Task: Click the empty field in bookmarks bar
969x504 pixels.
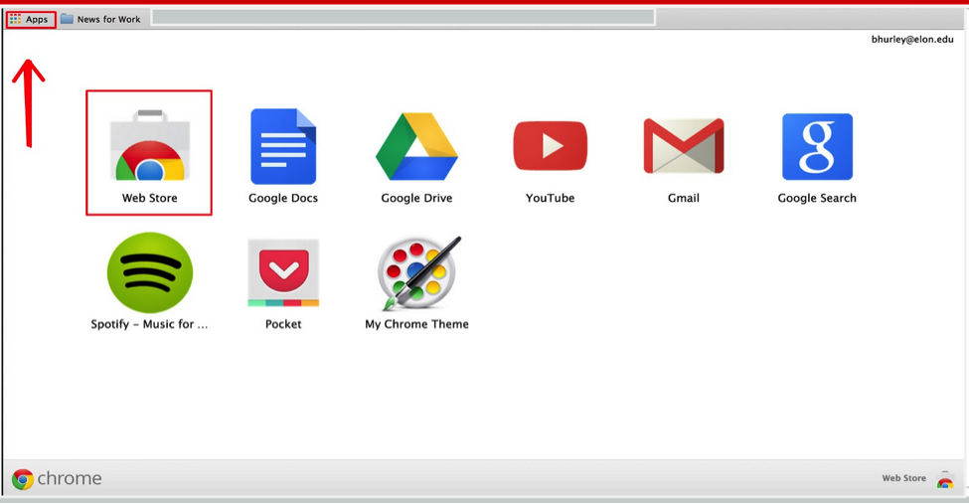Action: (404, 17)
